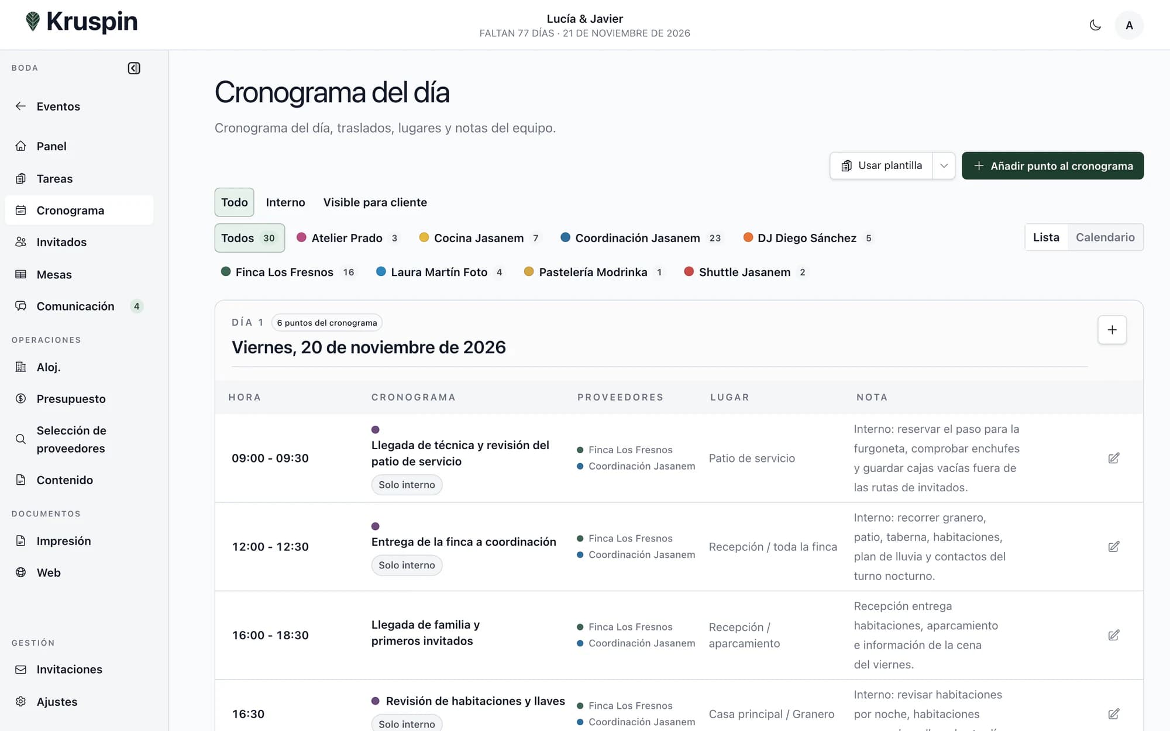Click Solo interno tag on 09:00 row
Image resolution: width=1170 pixels, height=731 pixels.
(407, 485)
